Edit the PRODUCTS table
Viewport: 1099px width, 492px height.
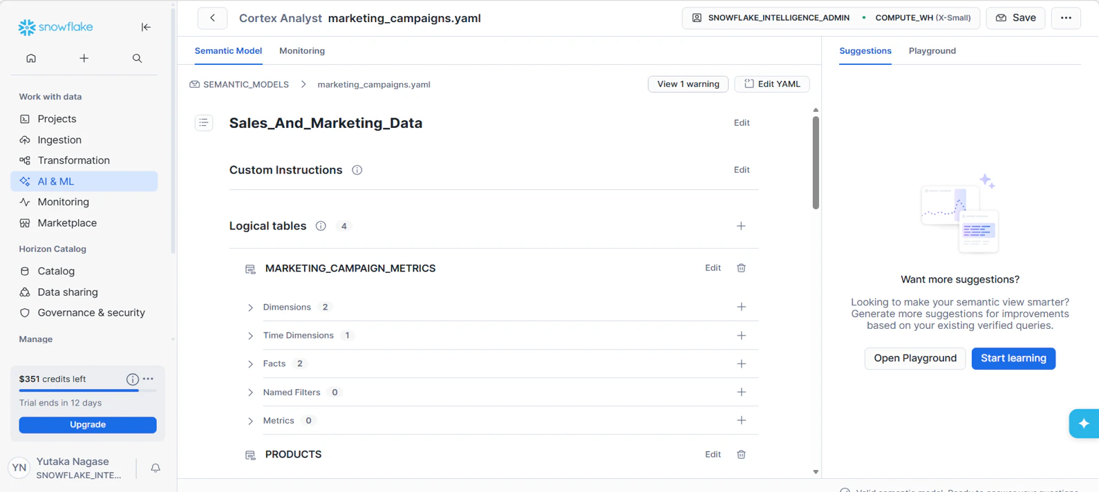coord(713,455)
